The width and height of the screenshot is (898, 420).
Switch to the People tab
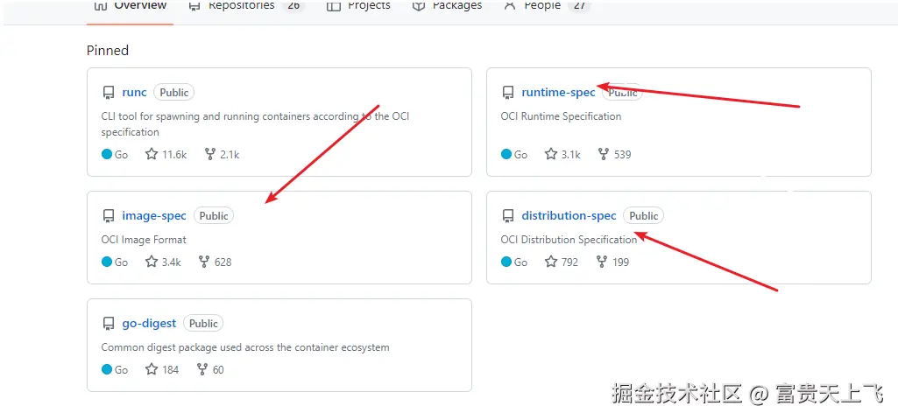(547, 6)
